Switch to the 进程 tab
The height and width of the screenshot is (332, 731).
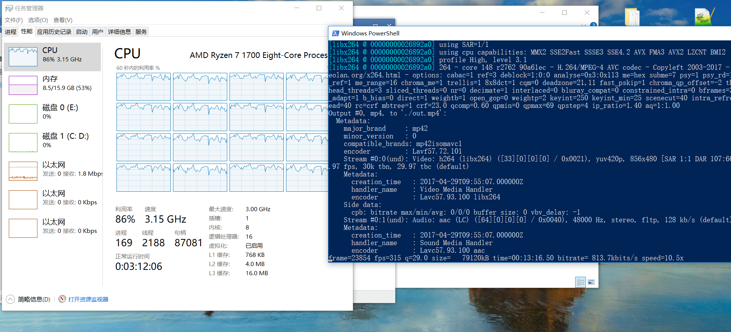click(x=11, y=32)
